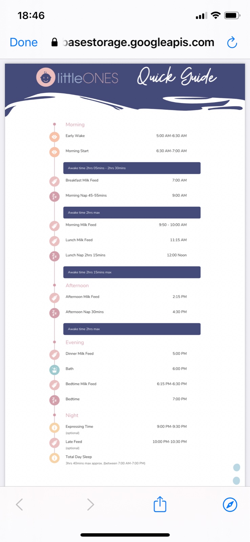Tap the Bedtime sleep icon
The width and height of the screenshot is (250, 542).
54,400
